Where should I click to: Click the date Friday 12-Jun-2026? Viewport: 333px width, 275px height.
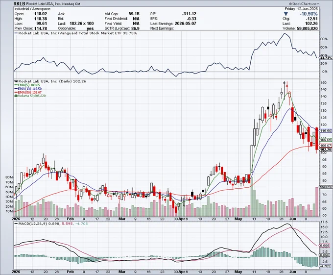click(x=301, y=9)
